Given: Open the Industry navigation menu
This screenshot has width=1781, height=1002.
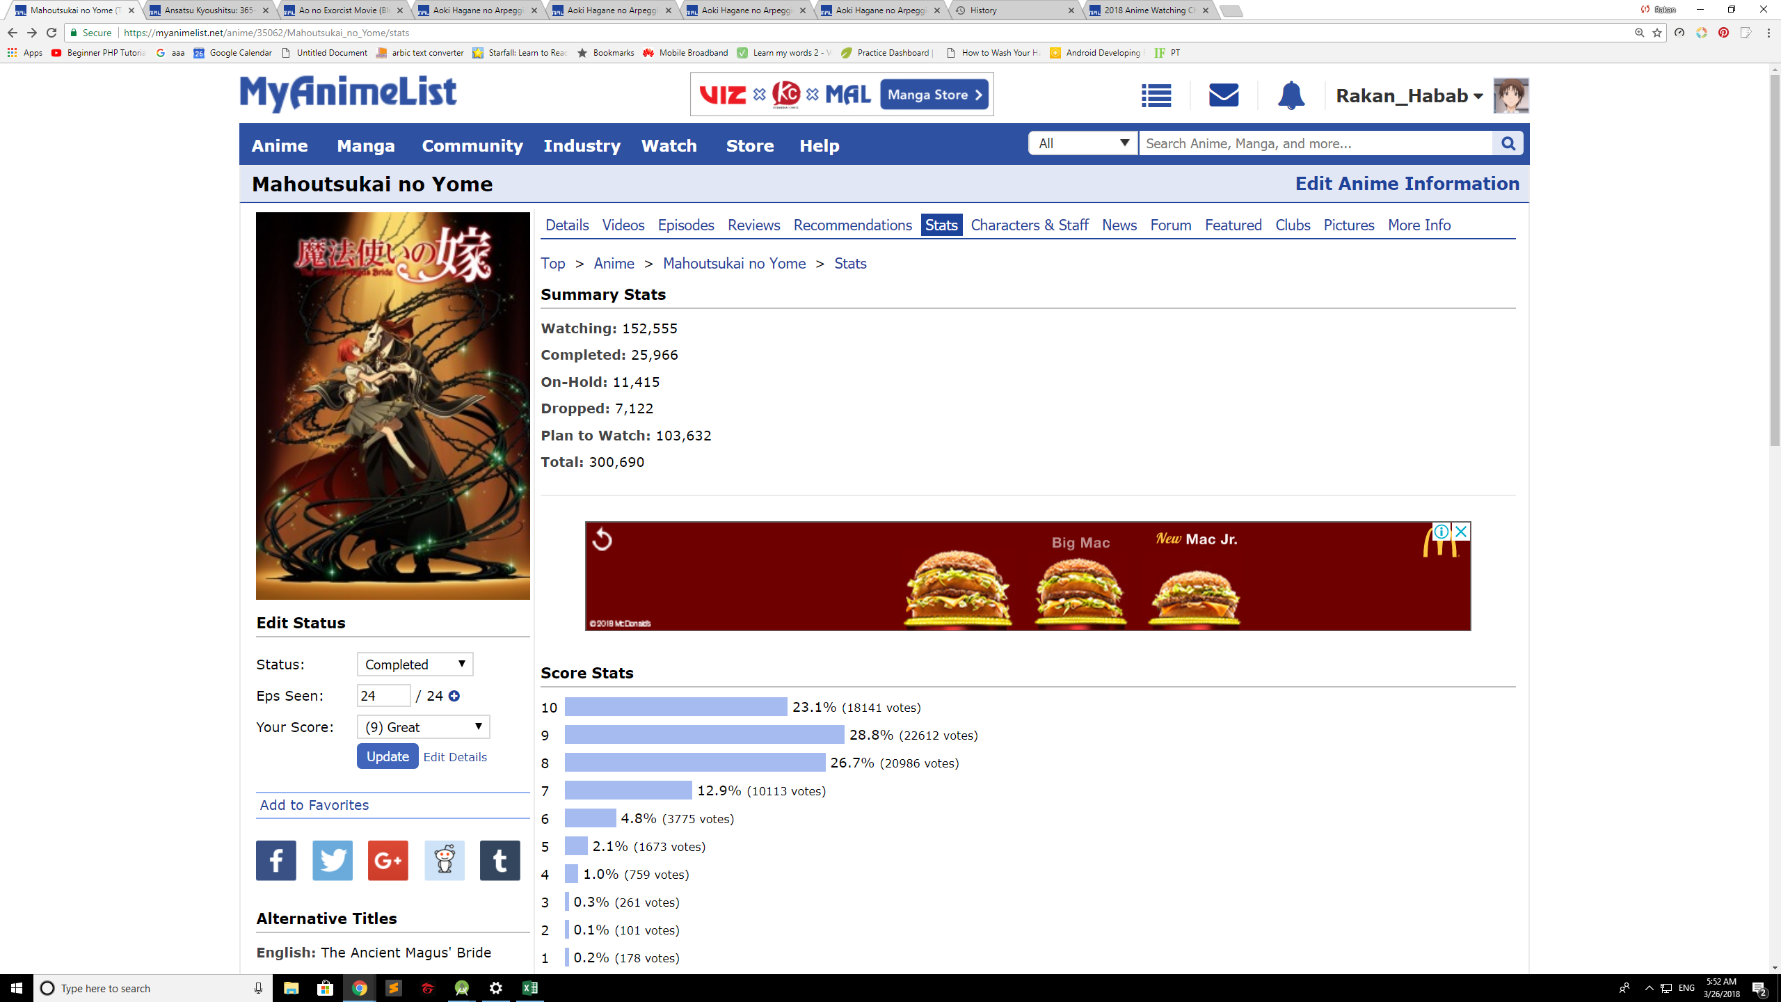Looking at the screenshot, I should (x=582, y=145).
